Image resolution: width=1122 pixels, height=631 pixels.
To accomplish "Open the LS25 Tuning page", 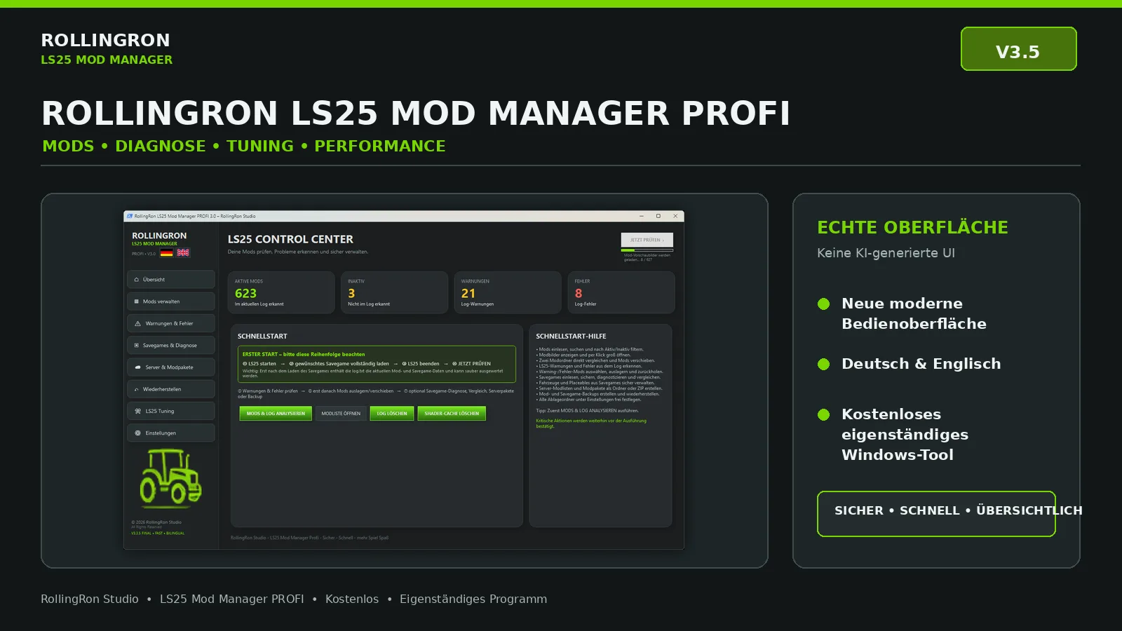I will (171, 411).
